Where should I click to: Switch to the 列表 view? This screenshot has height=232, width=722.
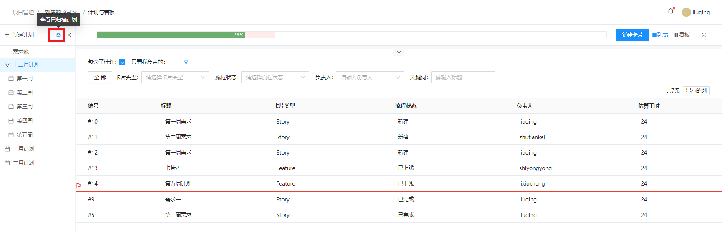tap(660, 35)
